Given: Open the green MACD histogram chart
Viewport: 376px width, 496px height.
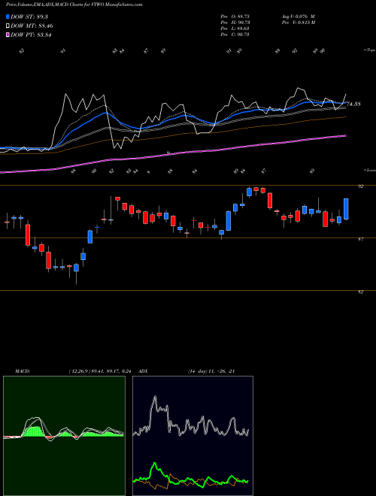Looking at the screenshot, I should (x=64, y=436).
